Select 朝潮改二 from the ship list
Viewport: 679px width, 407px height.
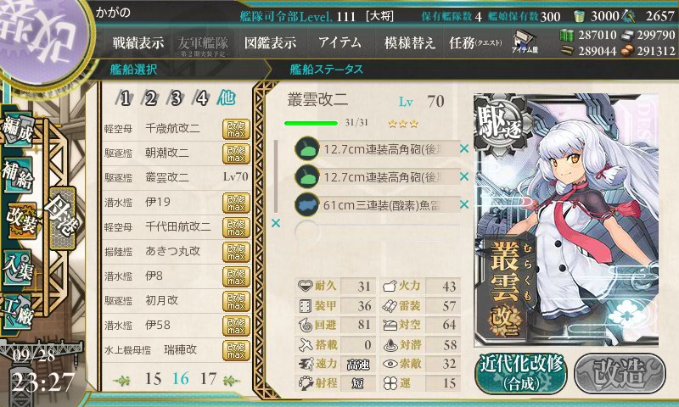(177, 153)
